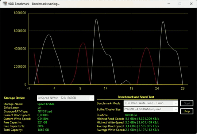
Task: Click the highest white read-speed peak near 12
Action: tap(96, 19)
